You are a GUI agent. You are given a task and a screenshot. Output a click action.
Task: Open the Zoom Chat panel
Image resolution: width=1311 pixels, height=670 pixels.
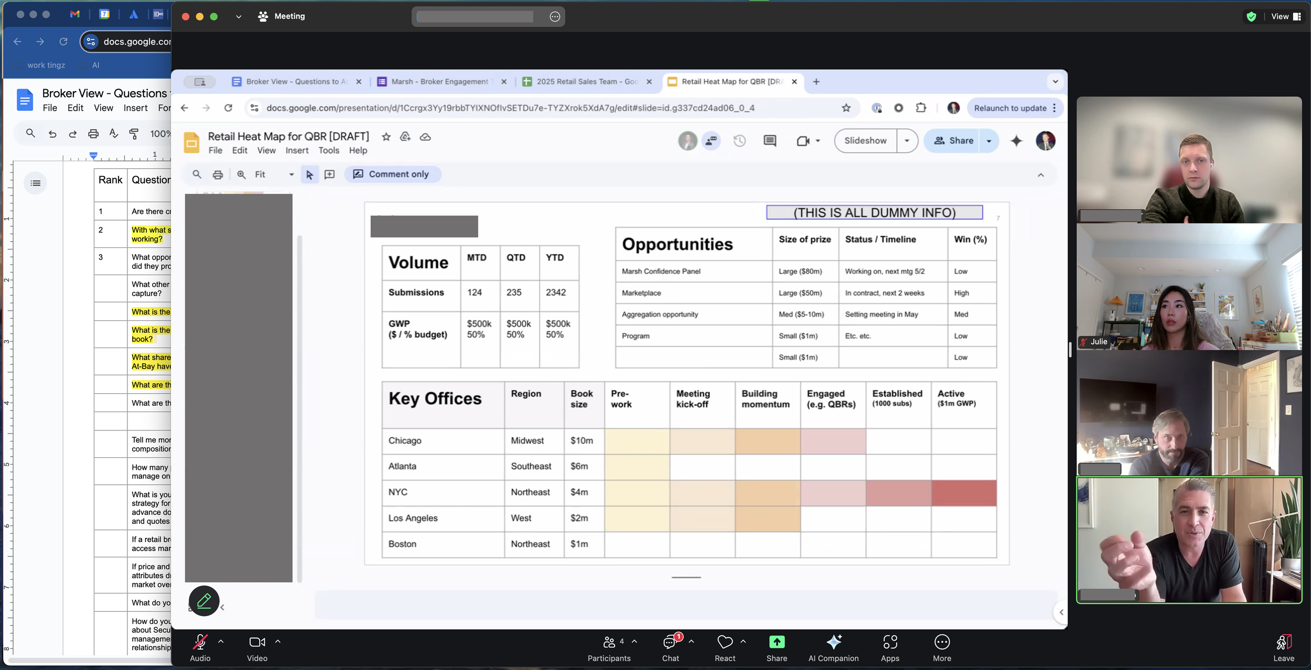coord(670,643)
